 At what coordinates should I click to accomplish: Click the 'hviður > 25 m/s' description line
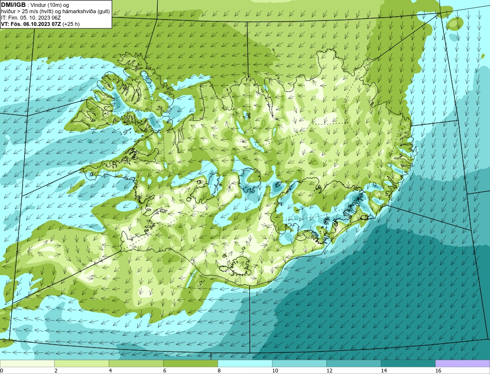pyautogui.click(x=55, y=12)
